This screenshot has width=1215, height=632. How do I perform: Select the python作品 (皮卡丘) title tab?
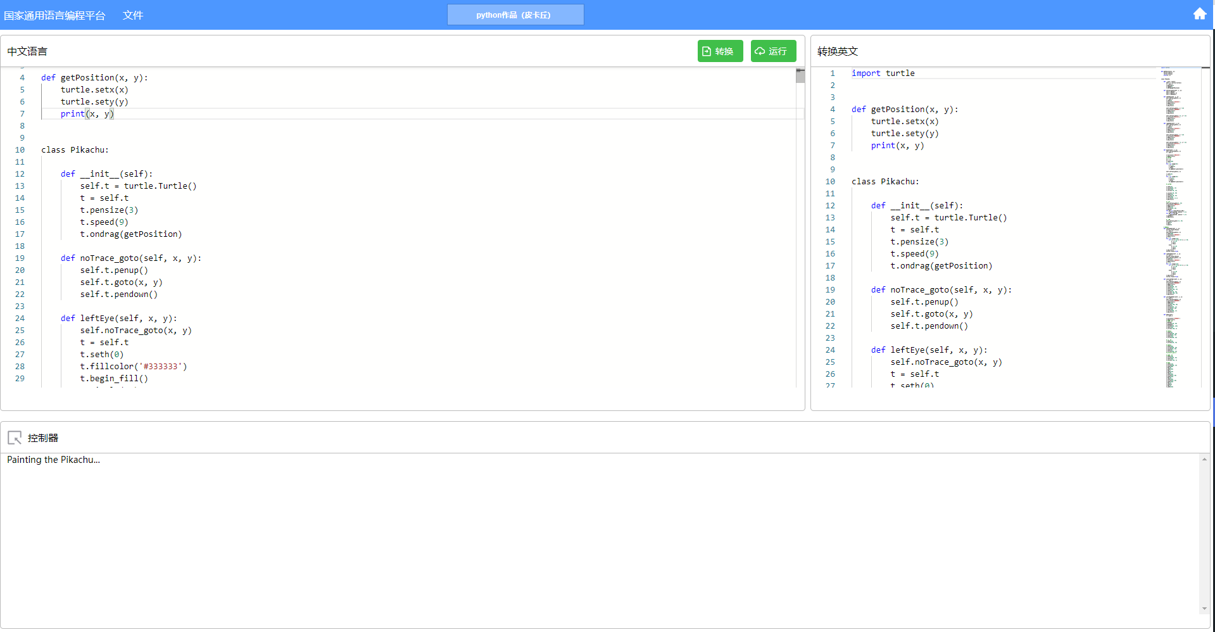point(515,15)
